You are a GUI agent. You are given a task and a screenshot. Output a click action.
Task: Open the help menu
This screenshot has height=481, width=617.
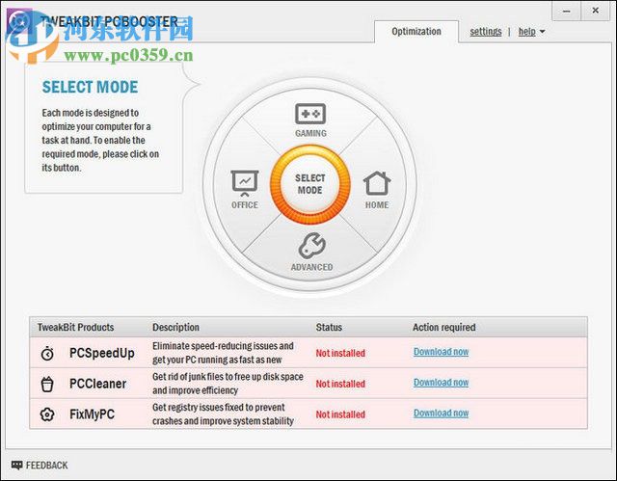(527, 32)
